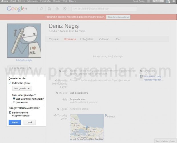Click the Kaydet button
This screenshot has height=143, width=177.
pos(15,122)
